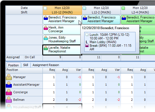The image size is (155, 112).
Task: Click Bellman row's first Req value 2
Action: (x=54, y=100)
